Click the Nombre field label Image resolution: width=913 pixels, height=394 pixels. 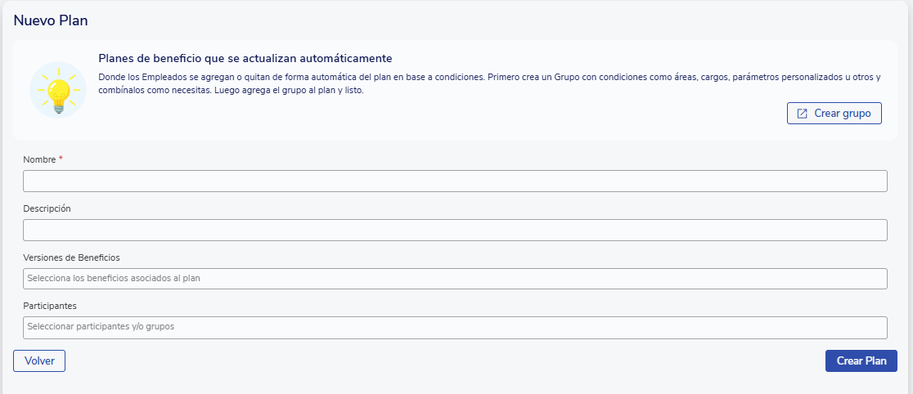(39, 159)
